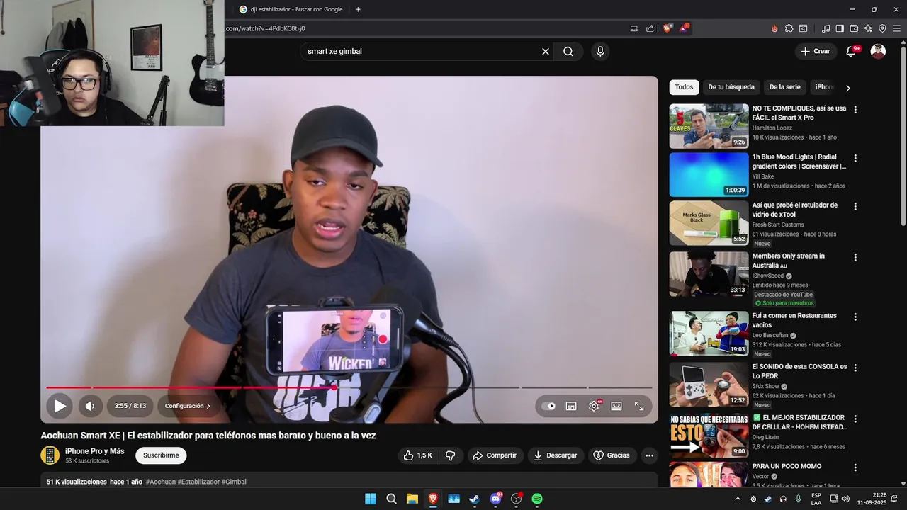Image resolution: width=907 pixels, height=510 pixels.
Task: Open the Brave Wallet icon
Action: pyautogui.click(x=854, y=28)
